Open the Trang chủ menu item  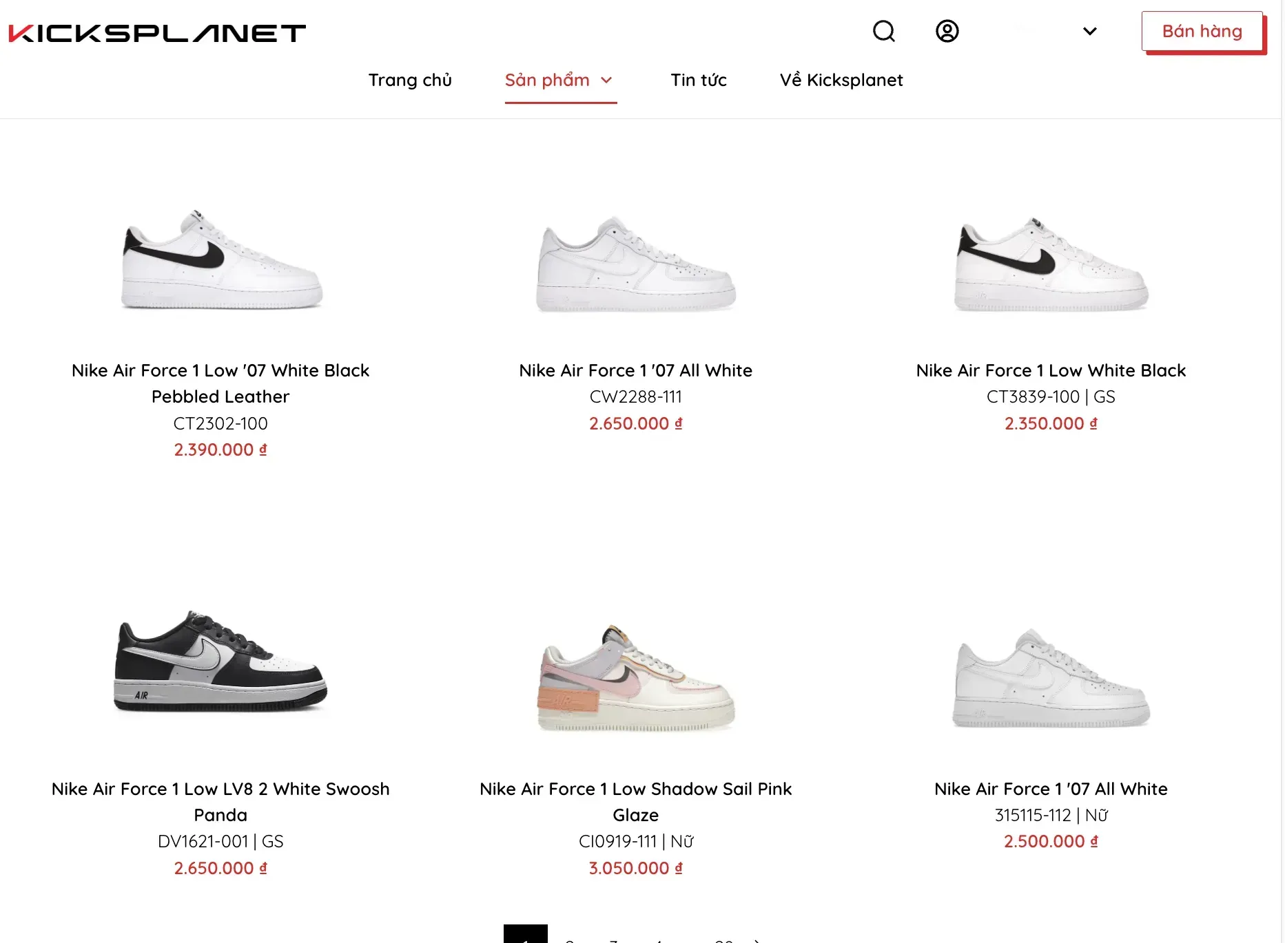point(410,80)
